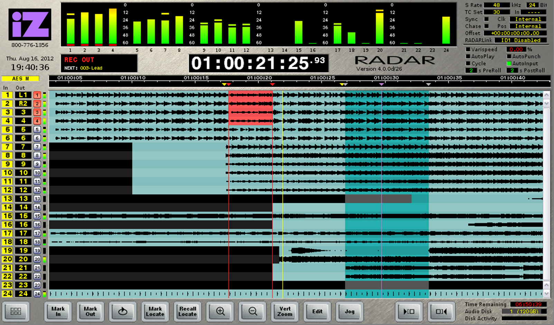Click the grid view button in bottom toolbar
554x325 pixels.
(x=16, y=312)
